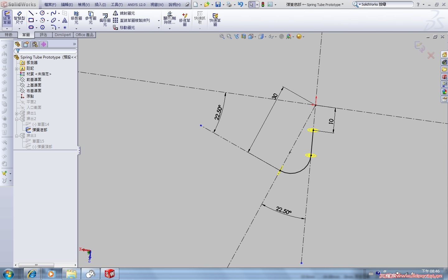Click the feature tree filter field
Viewport: 448px width, 280px height.
[45, 51]
